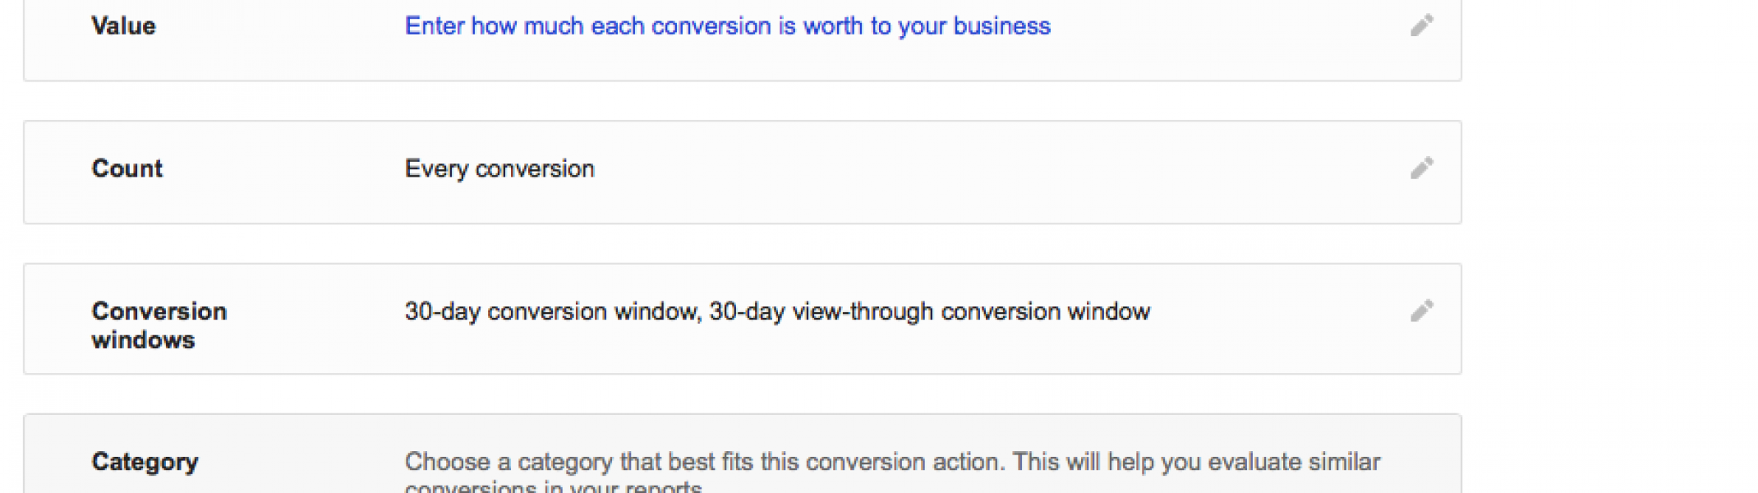Viewport: 1758px width, 493px height.
Task: Click the bold Category label
Action: [145, 463]
